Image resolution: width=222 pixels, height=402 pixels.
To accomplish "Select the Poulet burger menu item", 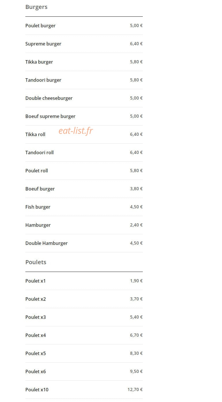I will [x=84, y=26].
